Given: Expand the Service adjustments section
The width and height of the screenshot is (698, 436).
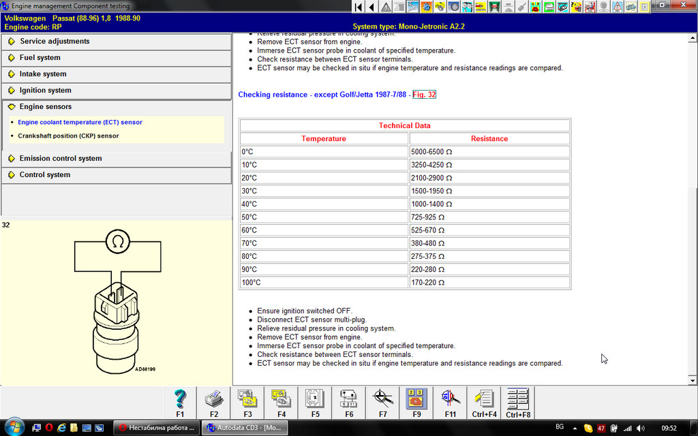Looking at the screenshot, I should click(55, 42).
